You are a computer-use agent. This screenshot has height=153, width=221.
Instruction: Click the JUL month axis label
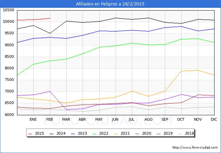coord(132,119)
